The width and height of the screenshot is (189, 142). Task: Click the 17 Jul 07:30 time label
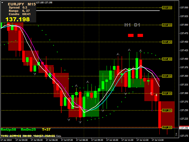67,140
